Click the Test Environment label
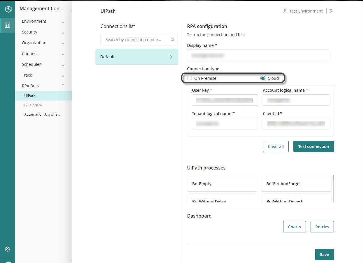The image size is (363, 263). (x=306, y=11)
